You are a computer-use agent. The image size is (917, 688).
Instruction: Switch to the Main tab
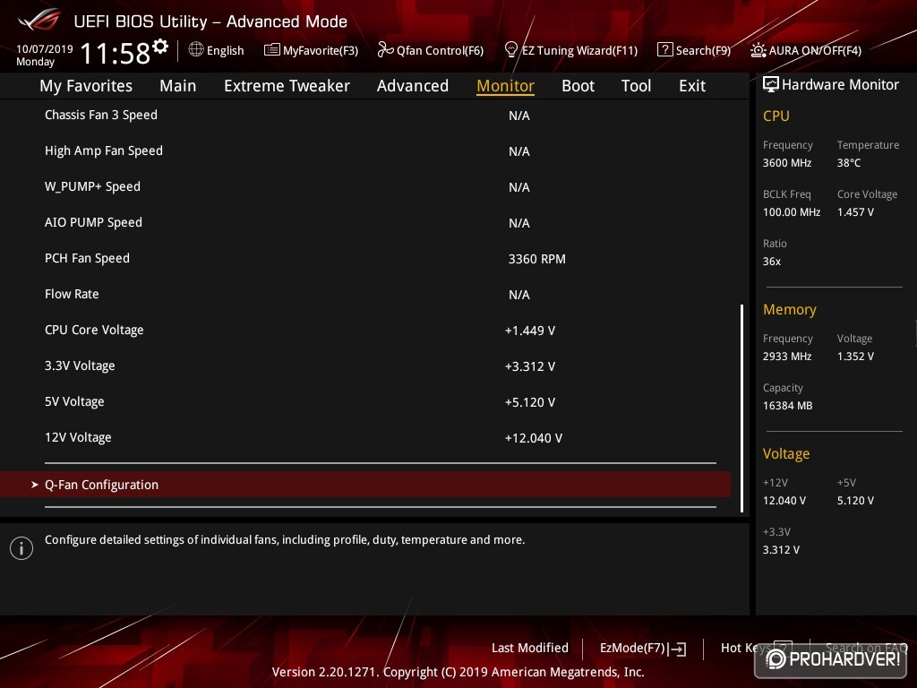(x=178, y=86)
